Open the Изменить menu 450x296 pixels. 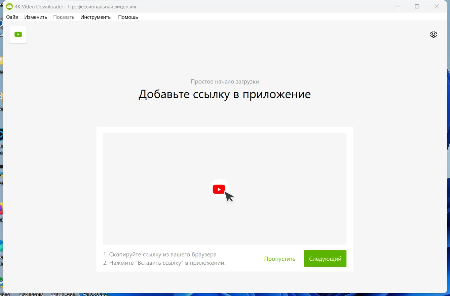point(36,17)
